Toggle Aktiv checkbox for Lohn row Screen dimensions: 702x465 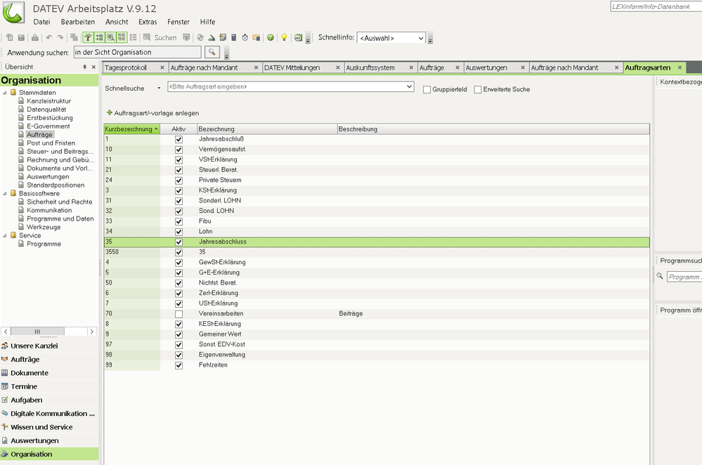[178, 231]
